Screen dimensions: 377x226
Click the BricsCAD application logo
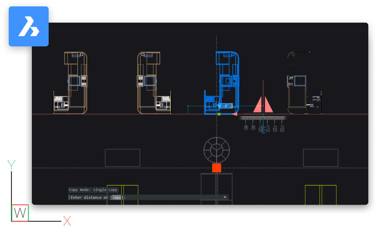click(x=28, y=26)
